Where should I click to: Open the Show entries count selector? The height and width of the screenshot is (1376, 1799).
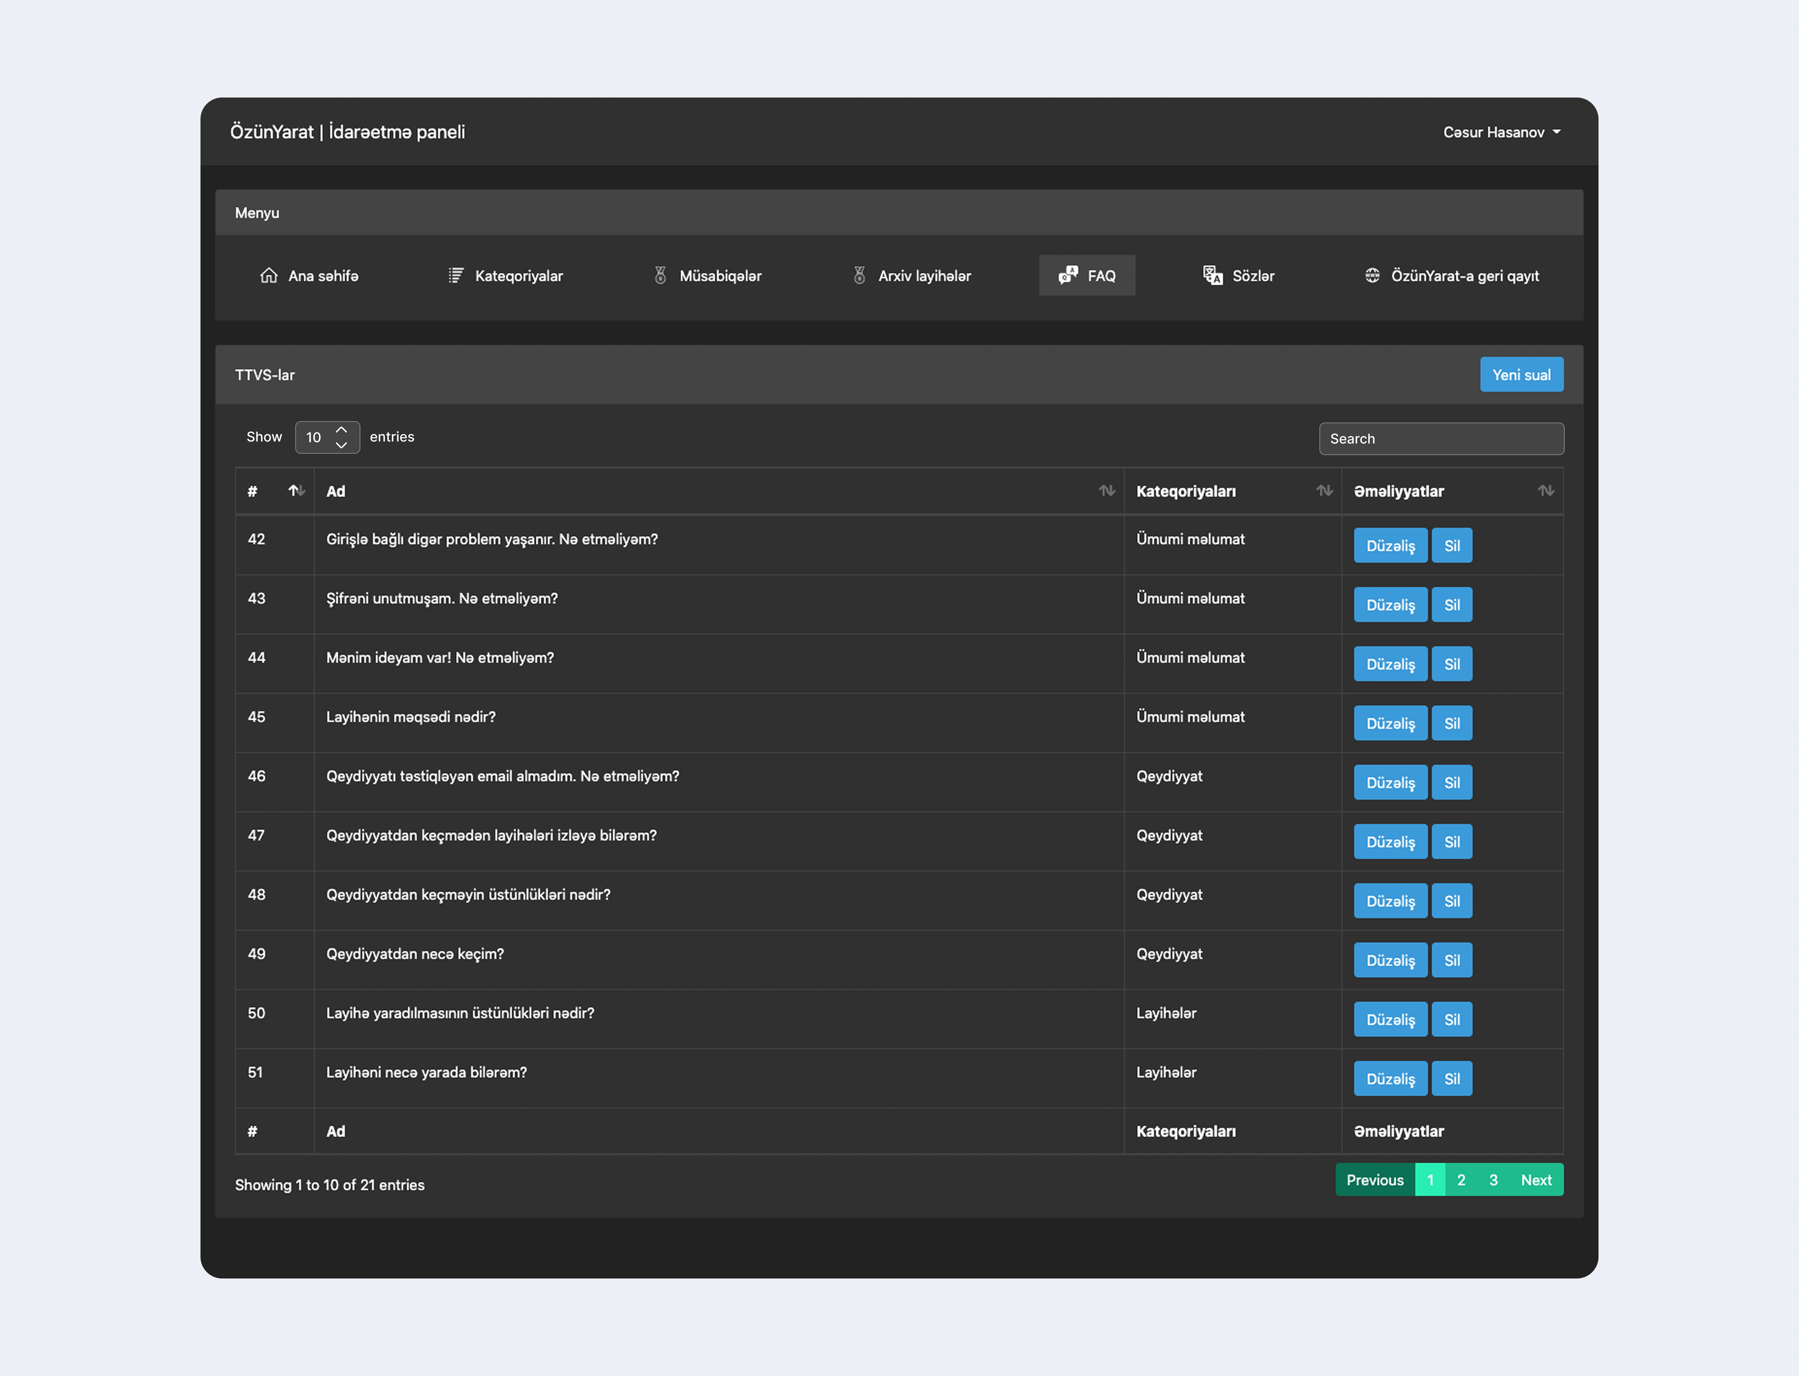pyautogui.click(x=327, y=437)
